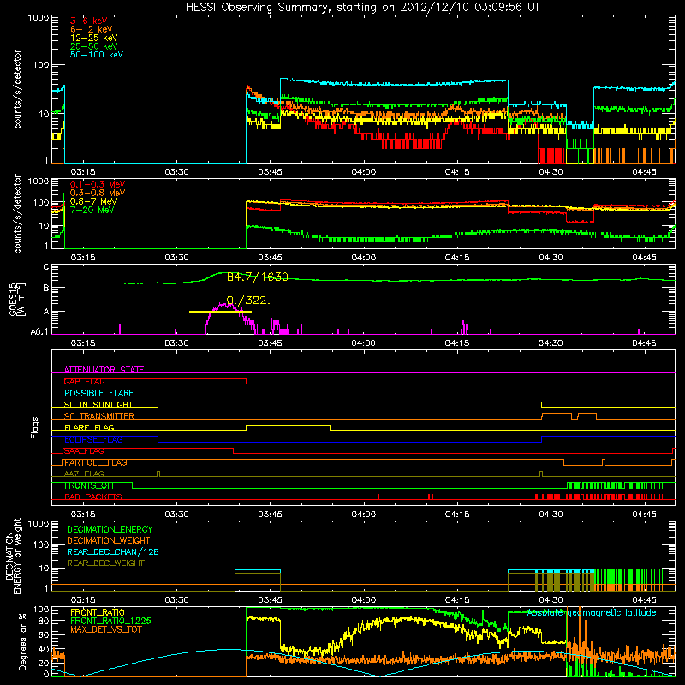Click the Degrees or % axis title

point(22,641)
